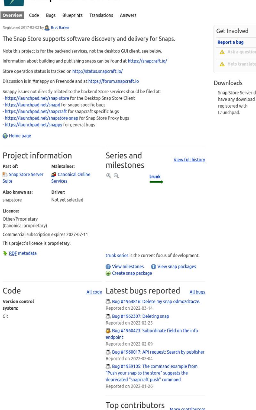The image size is (256, 410).
Task: Open the trunk series link
Action: click(x=117, y=256)
